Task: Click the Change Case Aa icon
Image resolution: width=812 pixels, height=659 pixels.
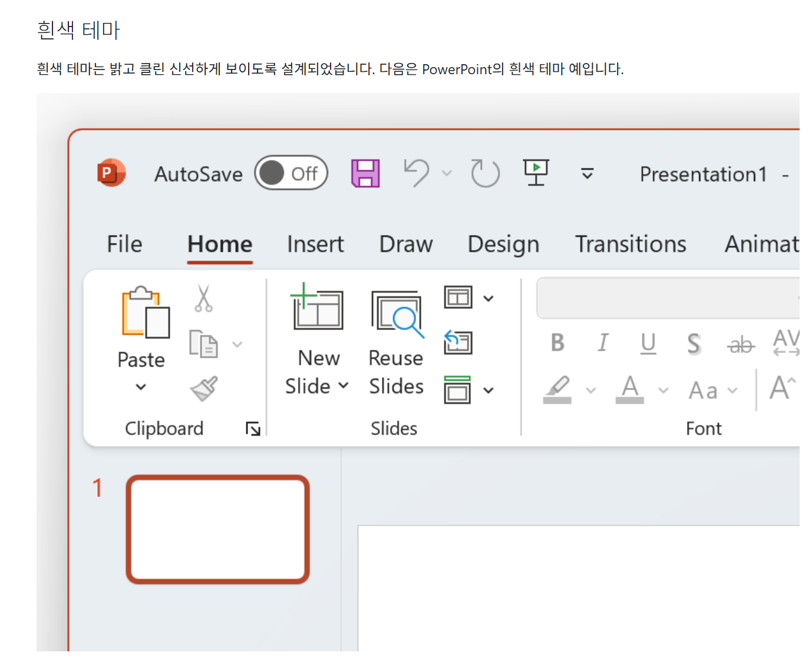Action: coord(703,390)
